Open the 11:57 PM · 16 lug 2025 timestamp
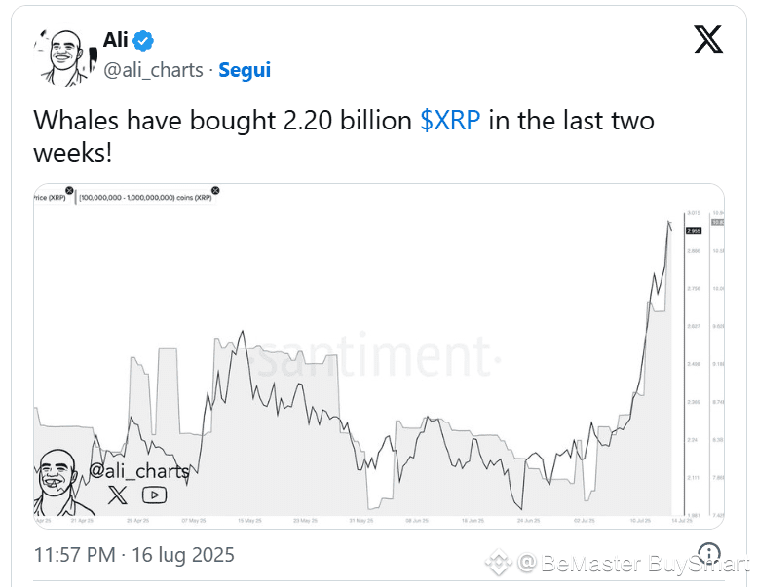 (x=134, y=555)
